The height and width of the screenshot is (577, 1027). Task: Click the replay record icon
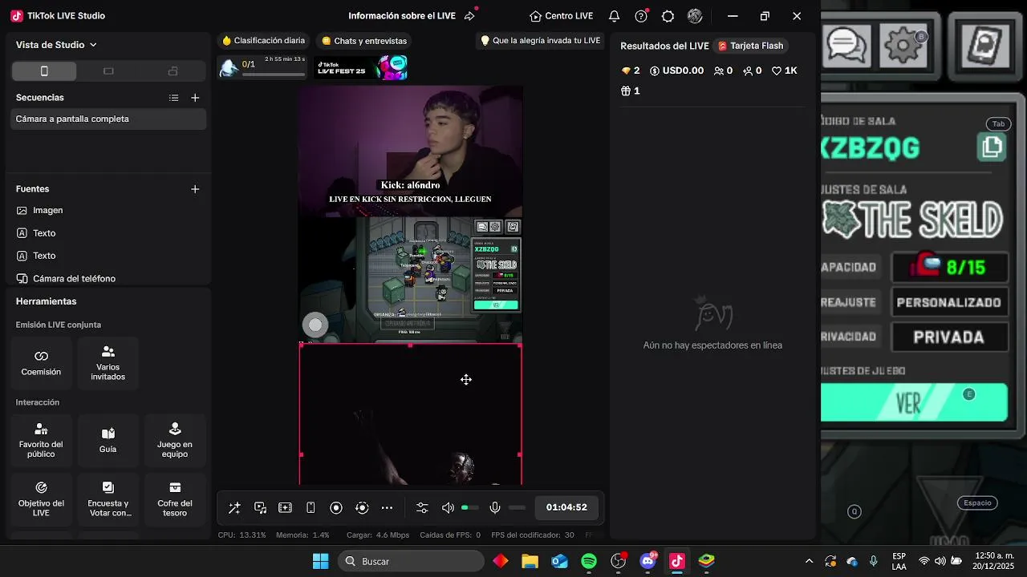pyautogui.click(x=362, y=507)
